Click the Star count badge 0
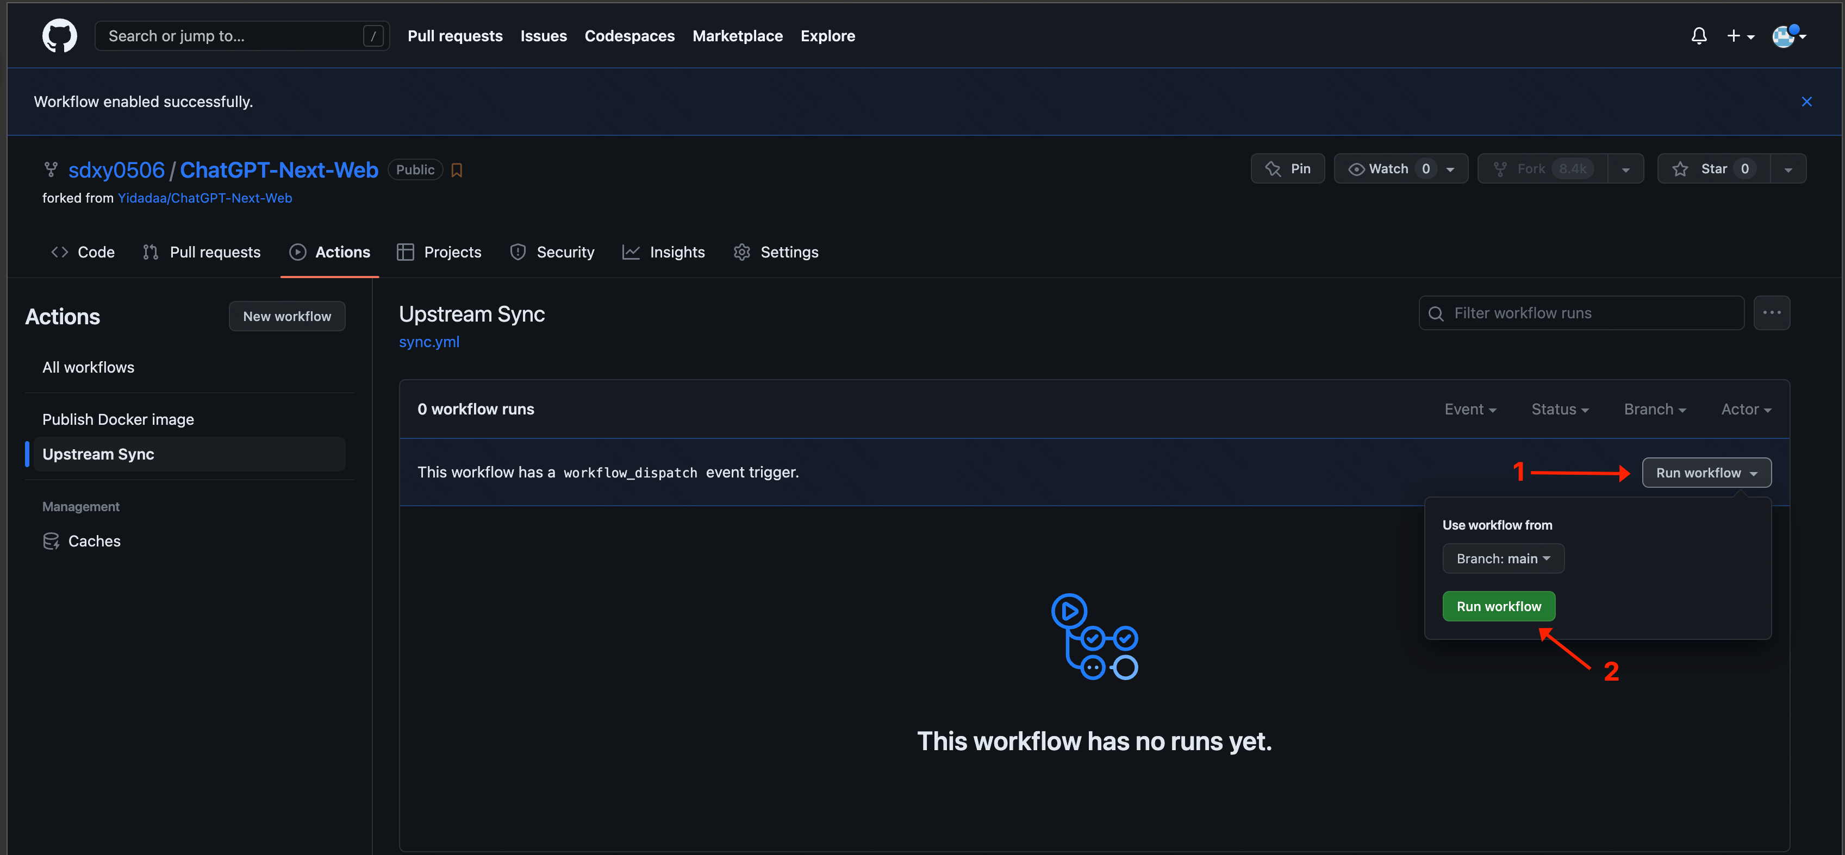The width and height of the screenshot is (1845, 855). pos(1745,169)
